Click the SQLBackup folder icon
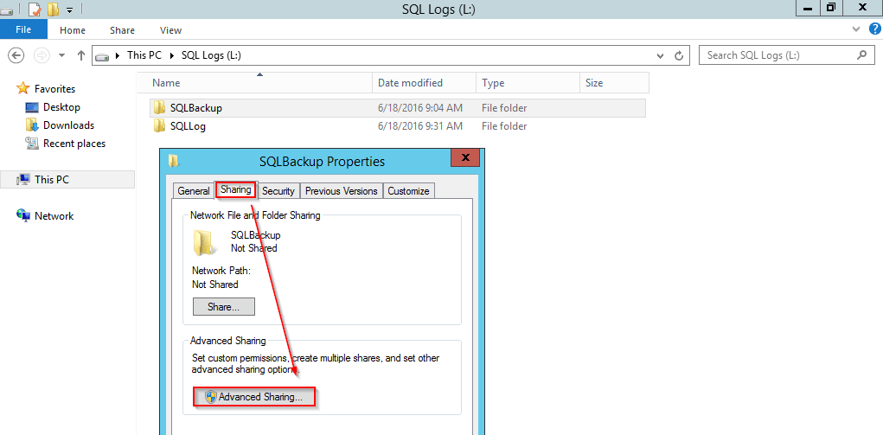Screen dimensions: 883x435 coord(159,107)
